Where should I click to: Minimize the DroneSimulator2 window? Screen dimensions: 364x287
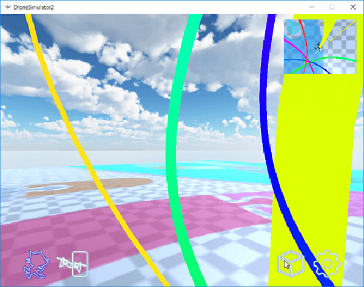312,7
